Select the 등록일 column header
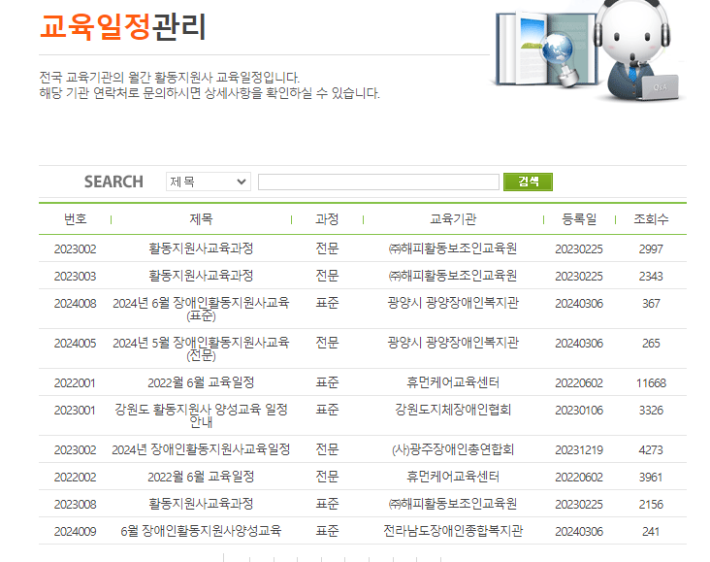Image resolution: width=710 pixels, height=562 pixels. [579, 219]
